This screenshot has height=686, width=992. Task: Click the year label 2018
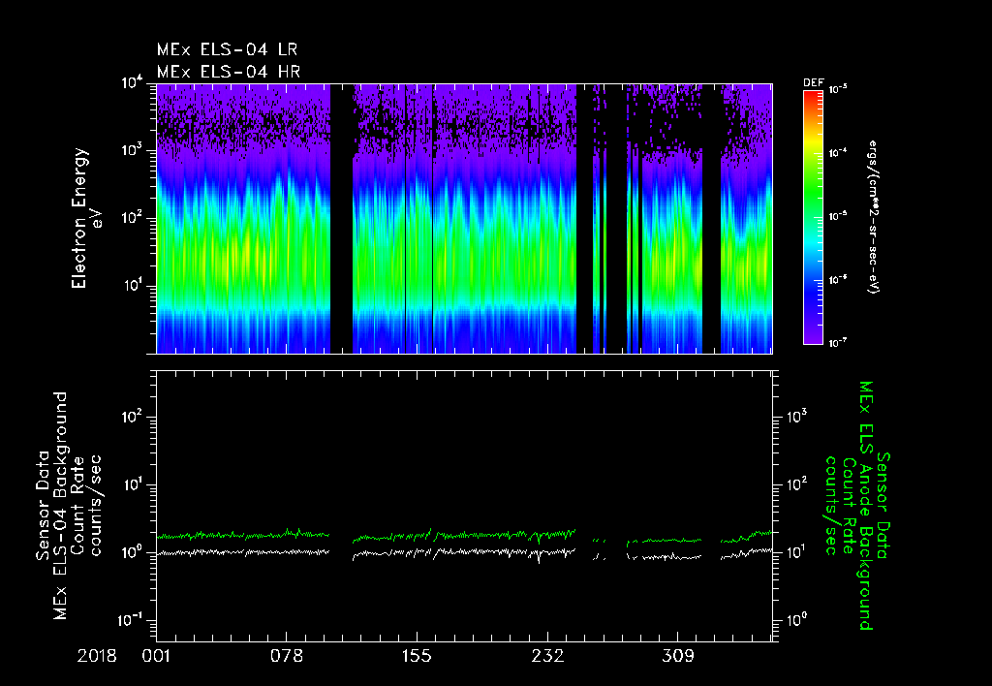point(97,656)
